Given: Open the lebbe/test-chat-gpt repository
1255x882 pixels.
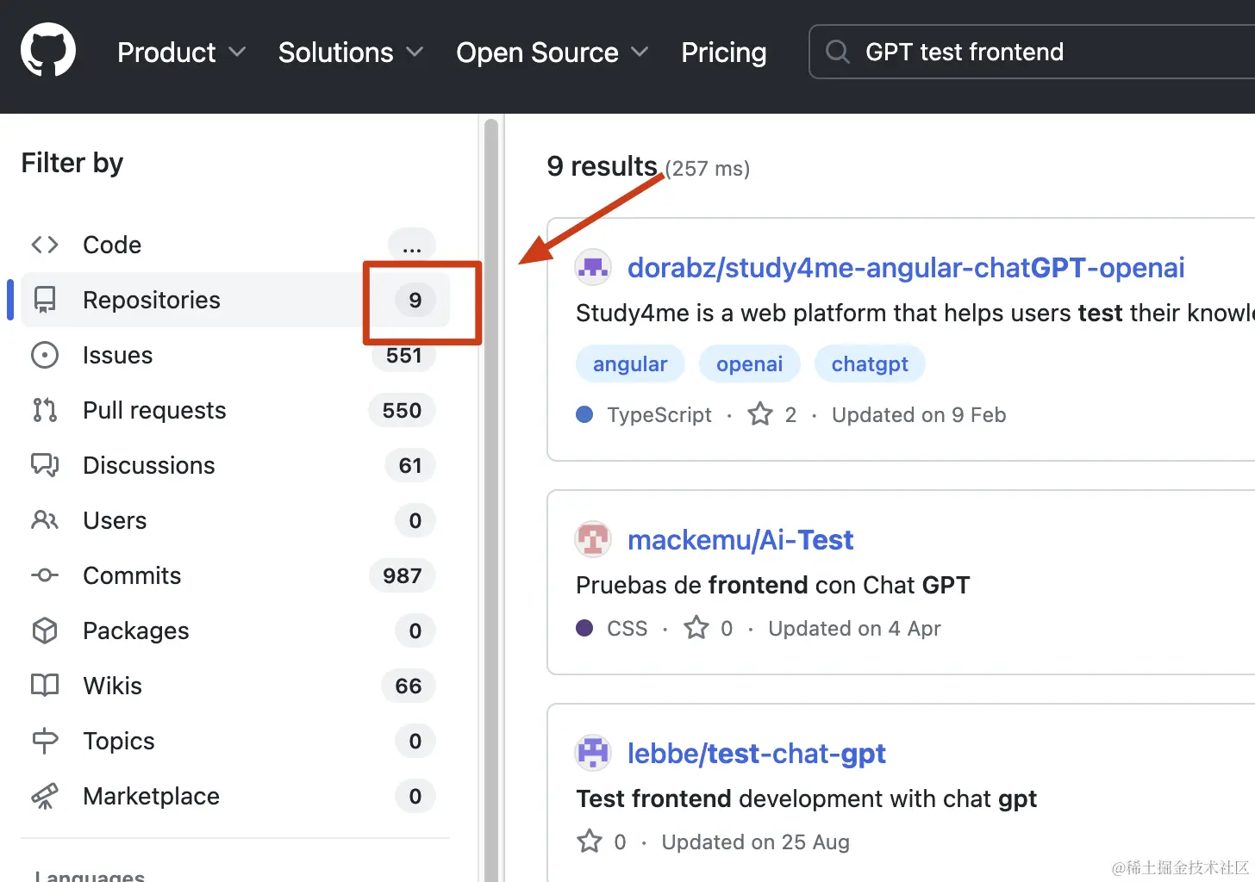Looking at the screenshot, I should point(757,754).
